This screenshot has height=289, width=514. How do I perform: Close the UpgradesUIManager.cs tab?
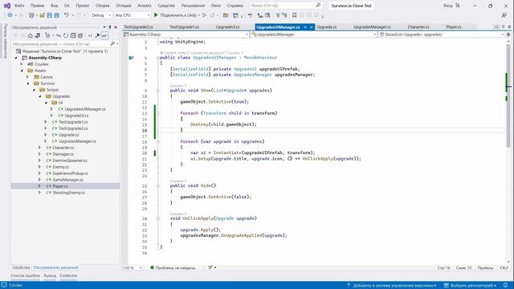tap(312, 27)
